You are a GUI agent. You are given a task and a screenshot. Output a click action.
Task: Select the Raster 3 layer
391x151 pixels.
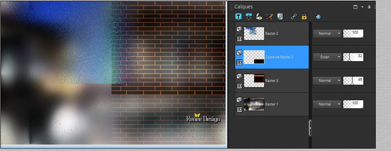point(272,81)
